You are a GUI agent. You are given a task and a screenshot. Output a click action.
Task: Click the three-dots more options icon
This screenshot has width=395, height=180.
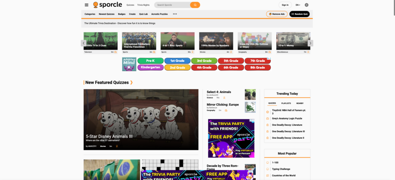(175, 14)
